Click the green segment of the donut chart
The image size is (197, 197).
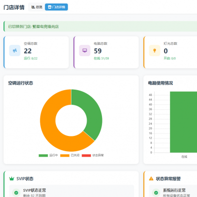[92, 113]
